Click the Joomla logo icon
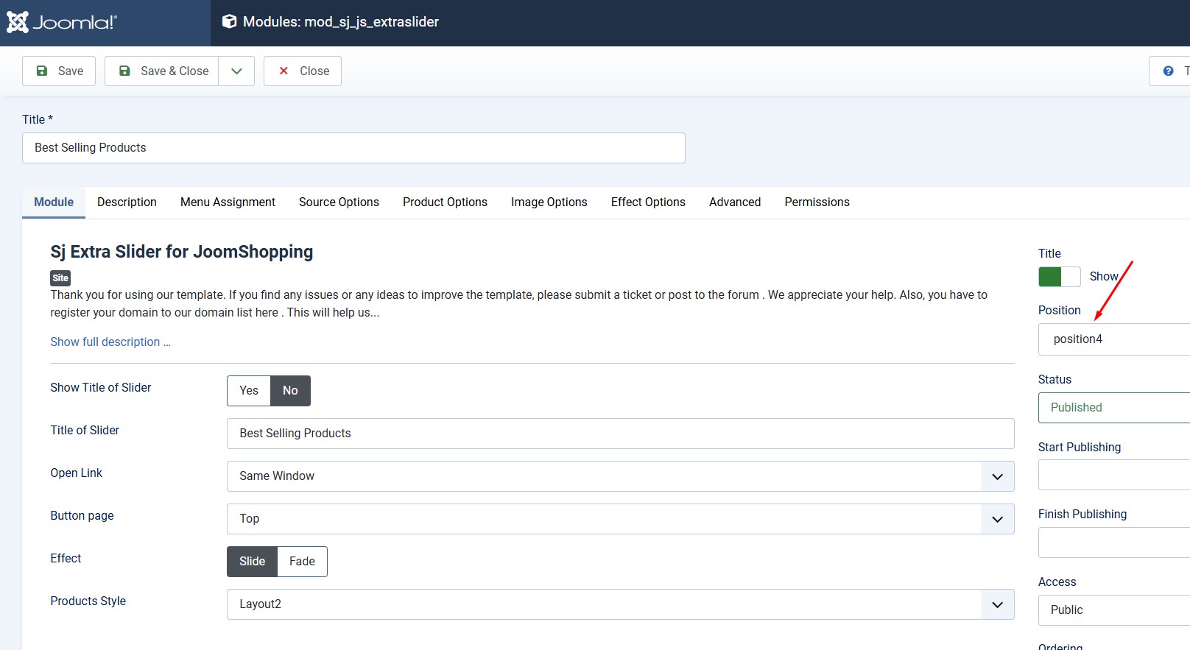This screenshot has height=650, width=1190. coord(18,22)
